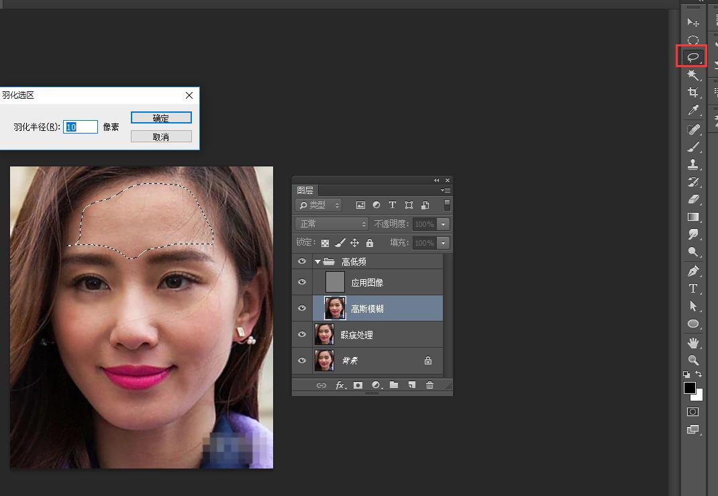
Task: Select the Hand tool
Action: point(693,342)
